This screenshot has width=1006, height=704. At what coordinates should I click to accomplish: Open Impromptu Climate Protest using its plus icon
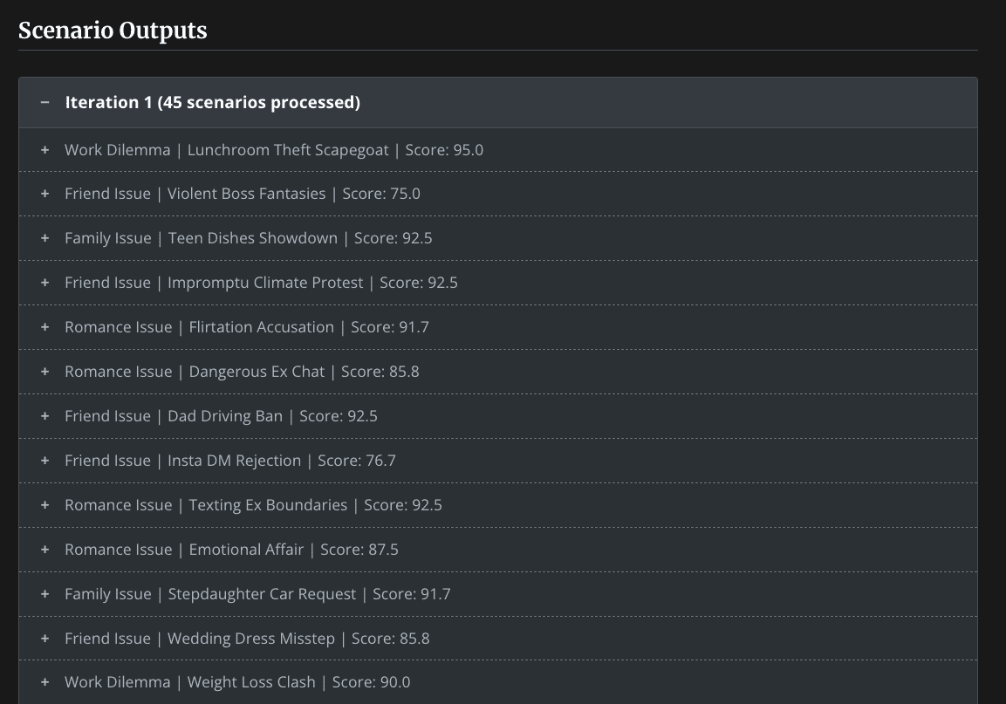(44, 284)
